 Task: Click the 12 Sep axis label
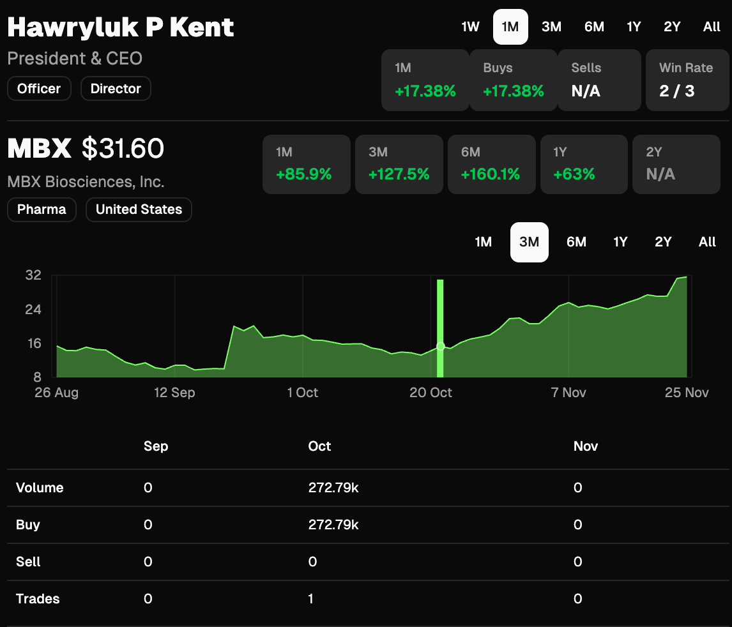[174, 392]
